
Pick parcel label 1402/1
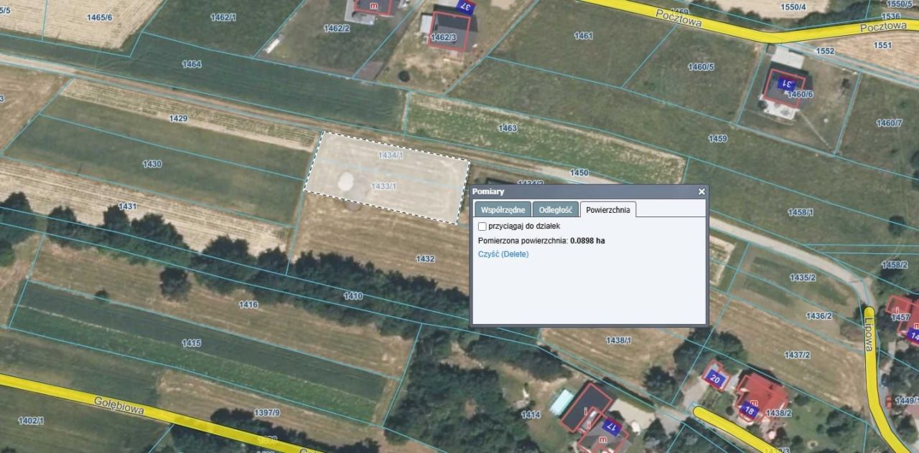pos(31,421)
